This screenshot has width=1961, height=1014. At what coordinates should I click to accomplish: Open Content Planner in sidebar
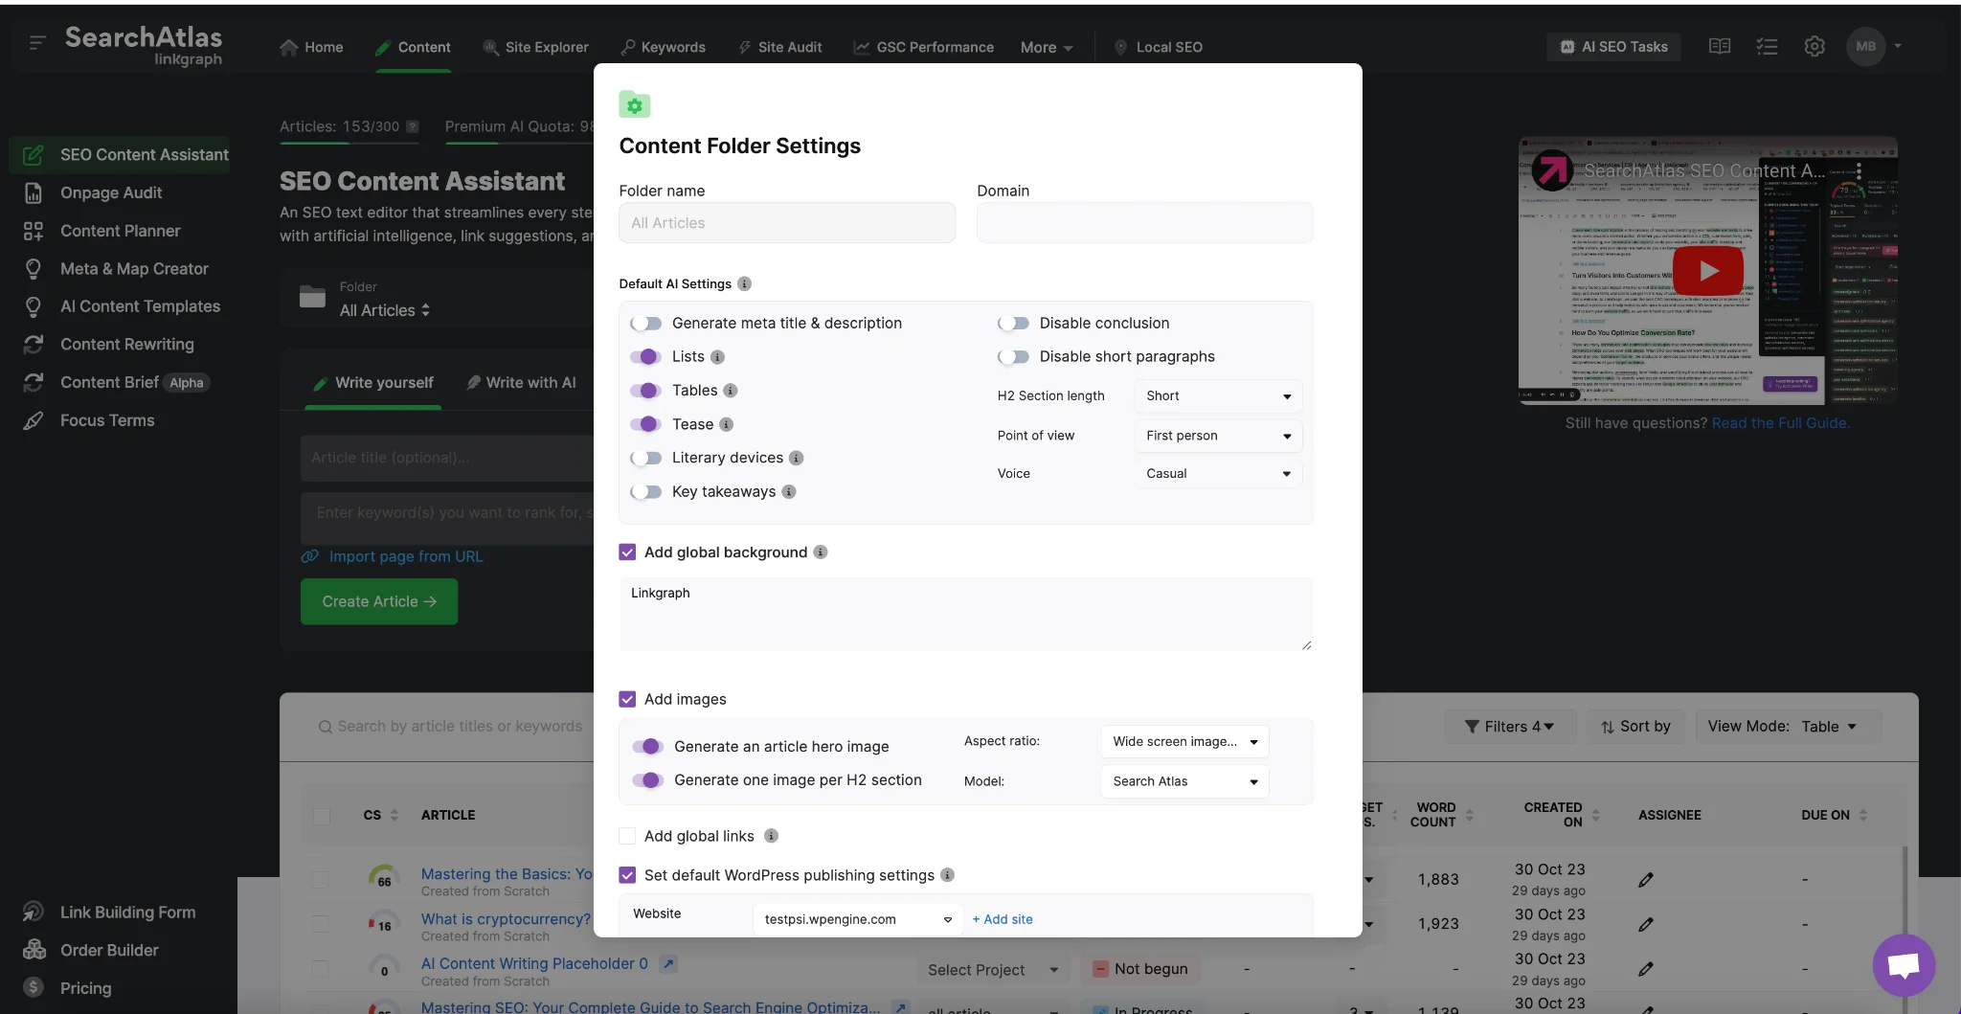point(120,231)
